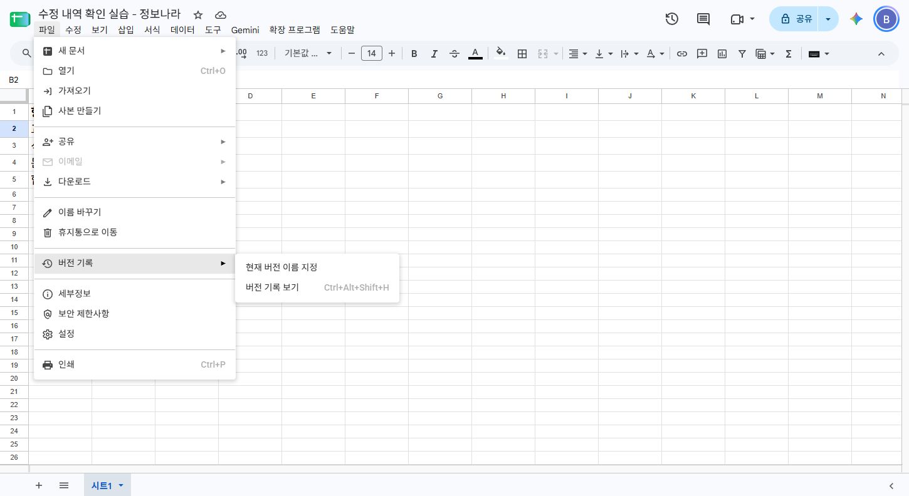
Task: Create a filter with the funnel icon
Action: (742, 54)
